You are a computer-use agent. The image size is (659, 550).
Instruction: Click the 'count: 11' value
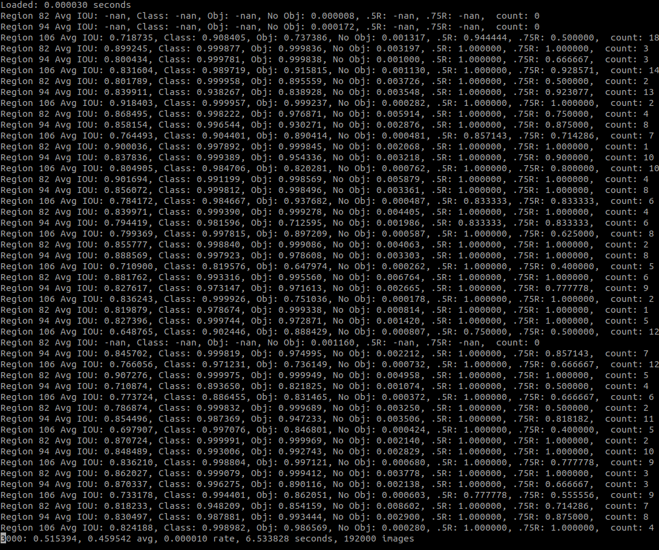[x=629, y=419]
